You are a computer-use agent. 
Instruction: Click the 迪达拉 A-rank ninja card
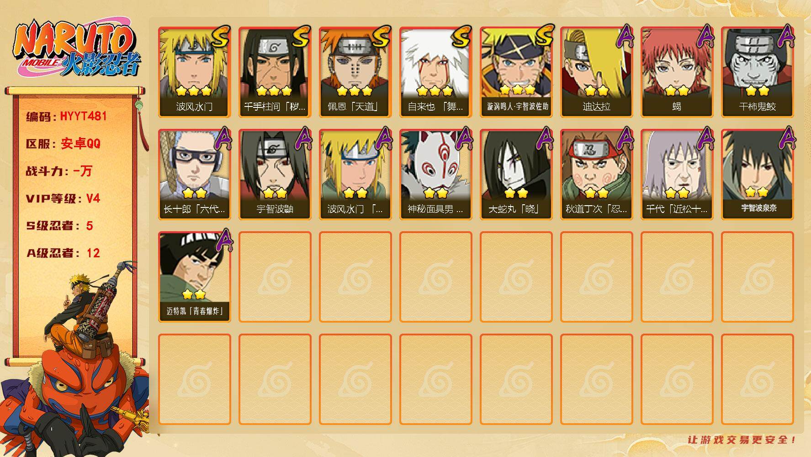[597, 72]
